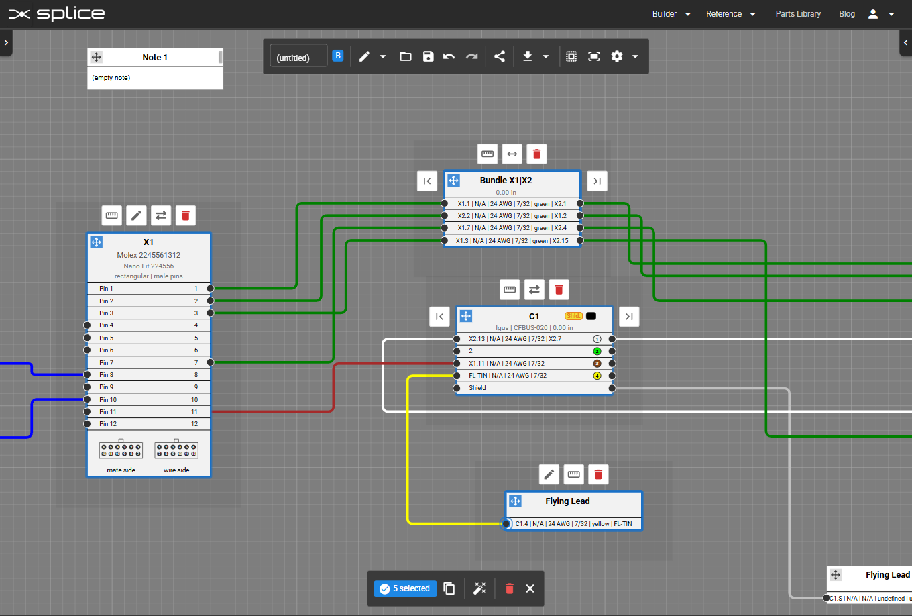Duplicate the selection with the copy icon
Image resolution: width=912 pixels, height=616 pixels.
click(449, 588)
